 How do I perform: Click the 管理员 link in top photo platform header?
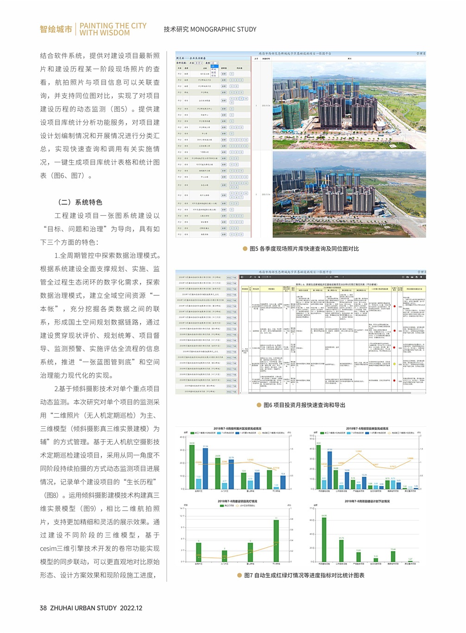[x=420, y=54]
